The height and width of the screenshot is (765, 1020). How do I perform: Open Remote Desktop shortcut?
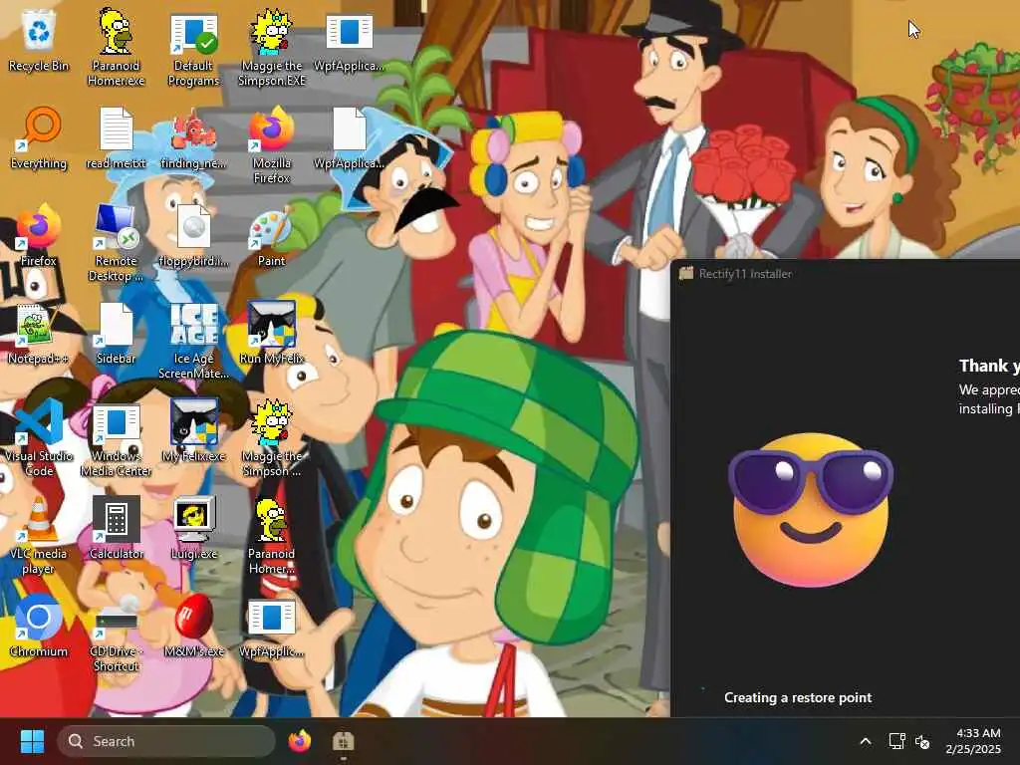point(116,243)
